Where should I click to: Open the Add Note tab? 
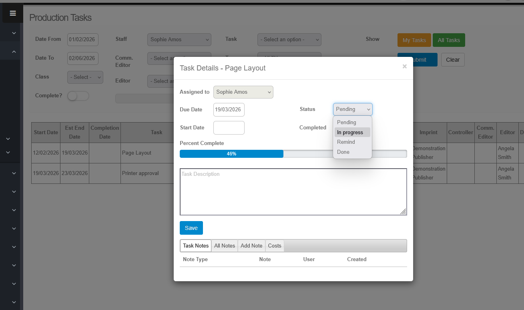[251, 246]
